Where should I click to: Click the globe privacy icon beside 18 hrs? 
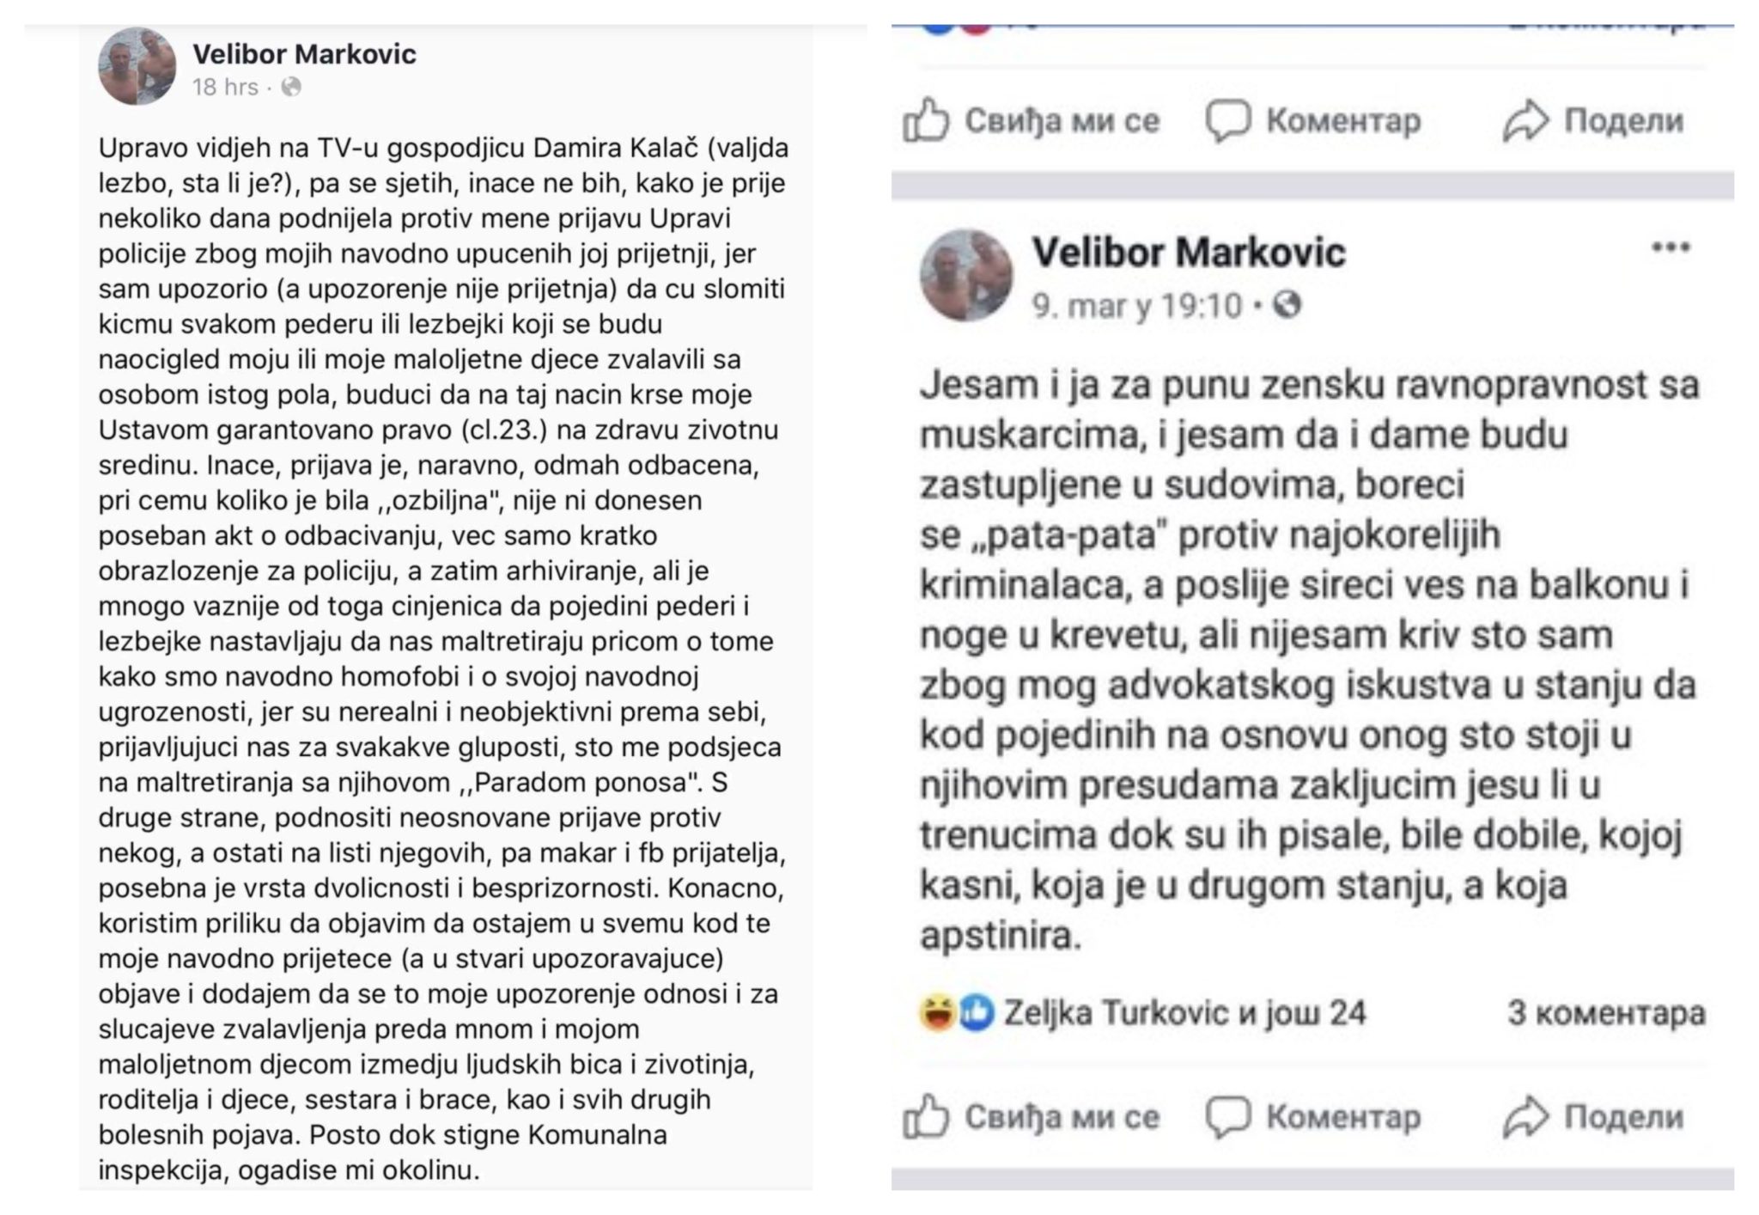291,87
